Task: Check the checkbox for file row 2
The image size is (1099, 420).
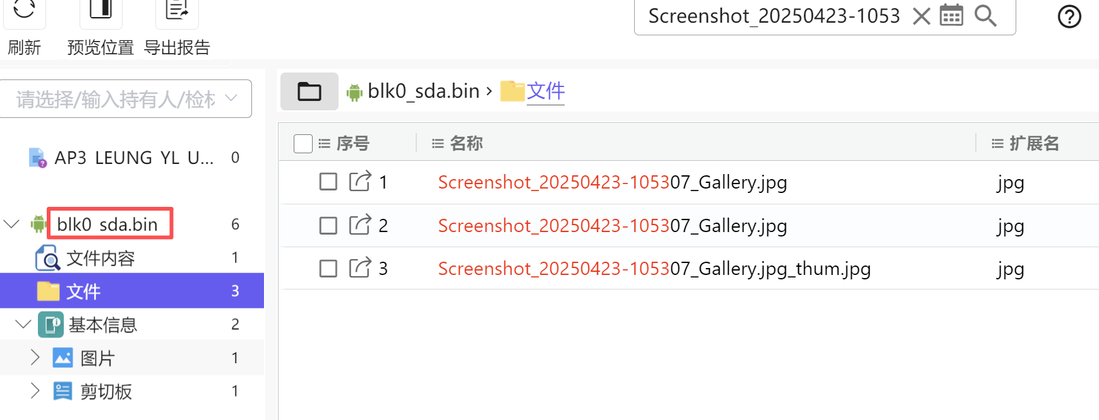Action: tap(328, 225)
